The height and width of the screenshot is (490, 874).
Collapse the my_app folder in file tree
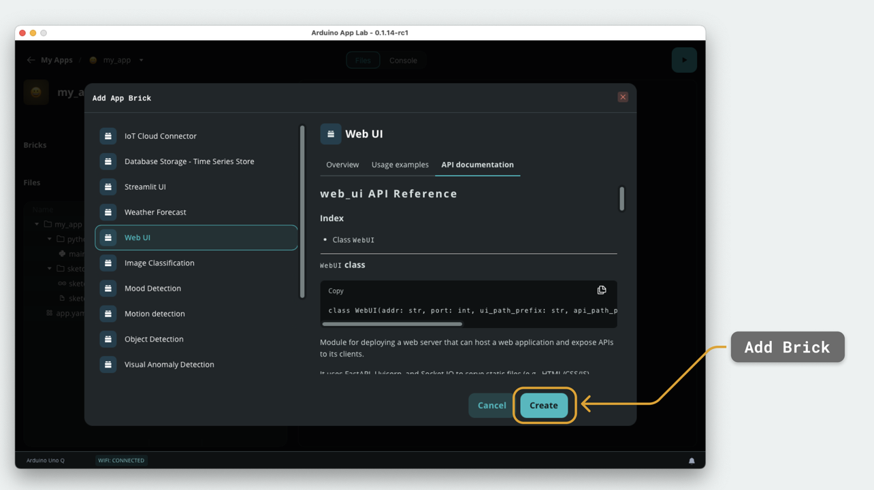pos(37,224)
